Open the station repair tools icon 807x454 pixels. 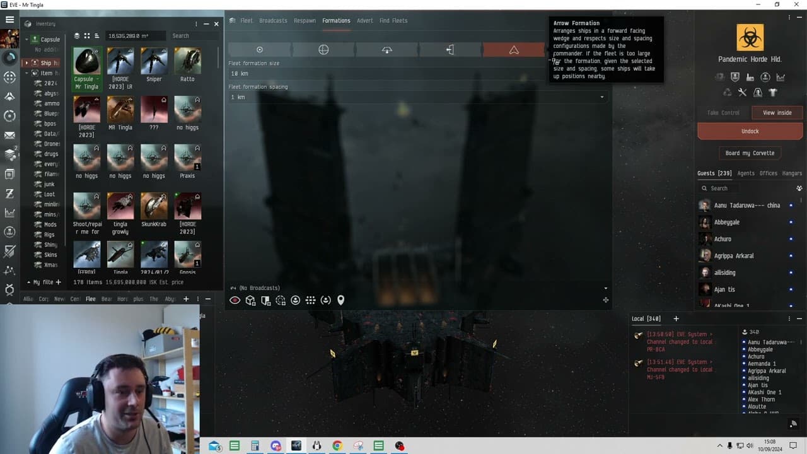pos(742,92)
